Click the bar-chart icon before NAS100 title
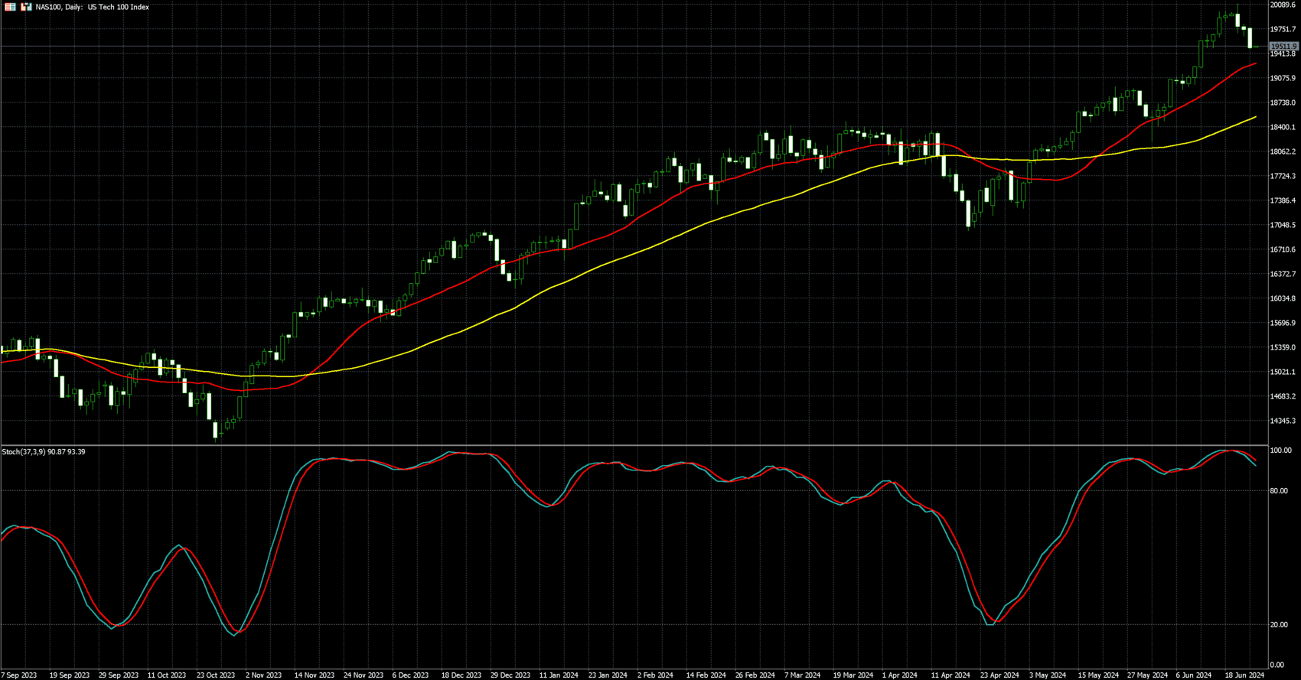1301x680 pixels. point(26,7)
